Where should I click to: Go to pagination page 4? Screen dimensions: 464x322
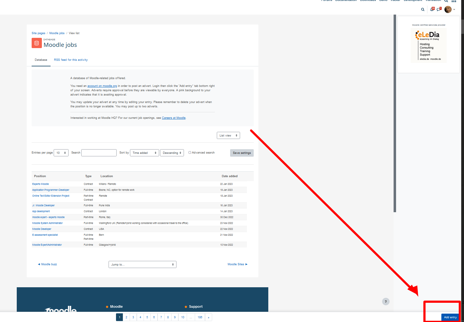[140, 317]
